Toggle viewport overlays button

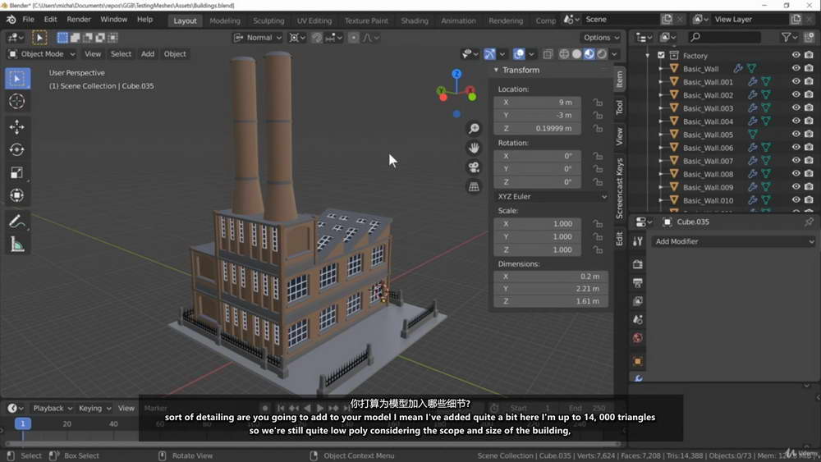[x=519, y=54]
